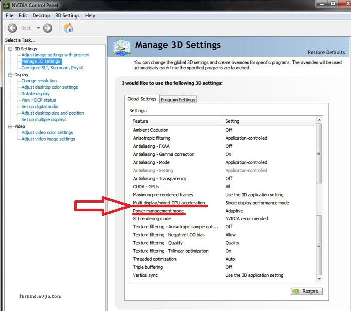Screen dimensions: 351x311
Task: Open Adjust video image settings
Action: (48, 139)
